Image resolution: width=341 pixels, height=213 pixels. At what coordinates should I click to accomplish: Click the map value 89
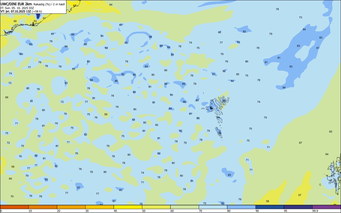tap(184, 84)
